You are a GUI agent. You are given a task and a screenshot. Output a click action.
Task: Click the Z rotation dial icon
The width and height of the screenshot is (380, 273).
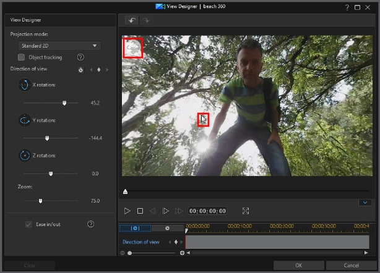coord(25,156)
